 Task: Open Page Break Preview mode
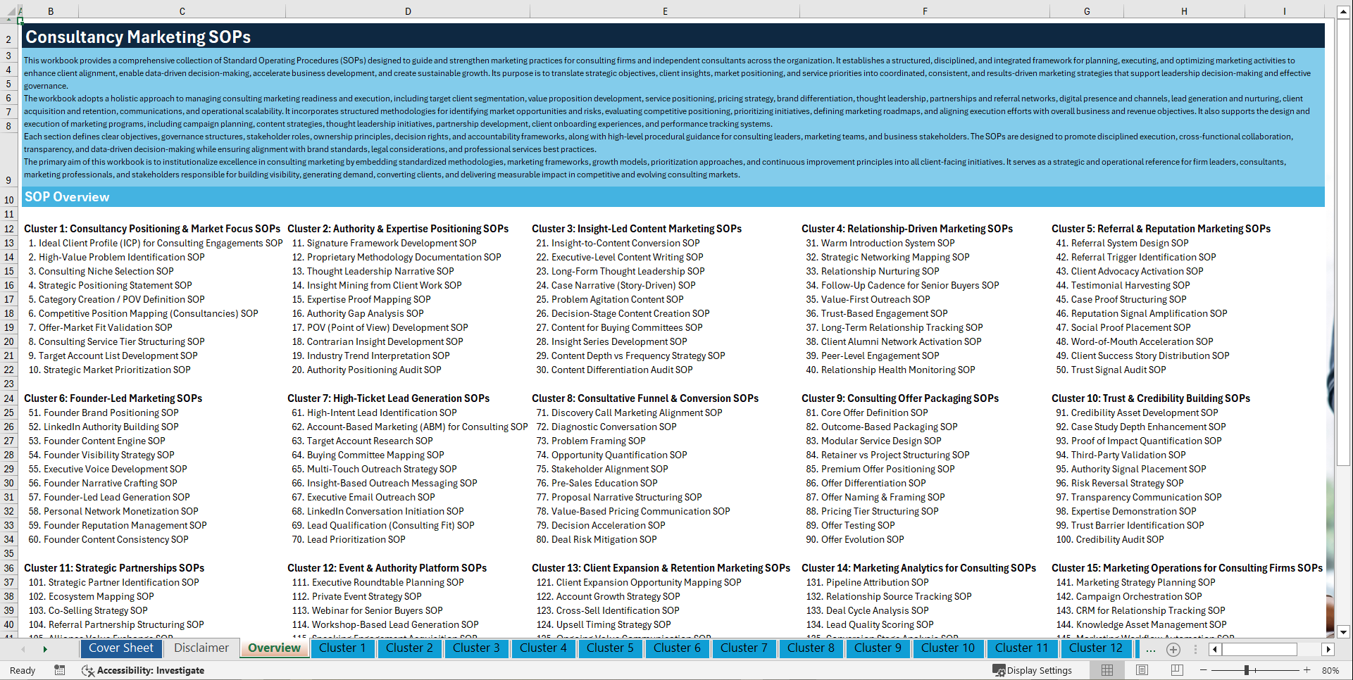point(1177,670)
